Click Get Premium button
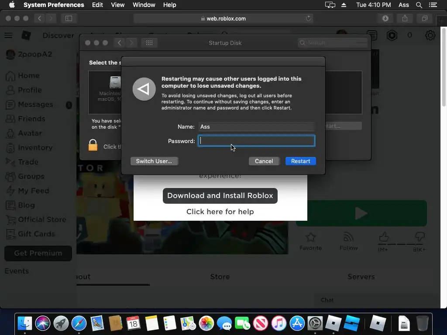 (x=38, y=253)
